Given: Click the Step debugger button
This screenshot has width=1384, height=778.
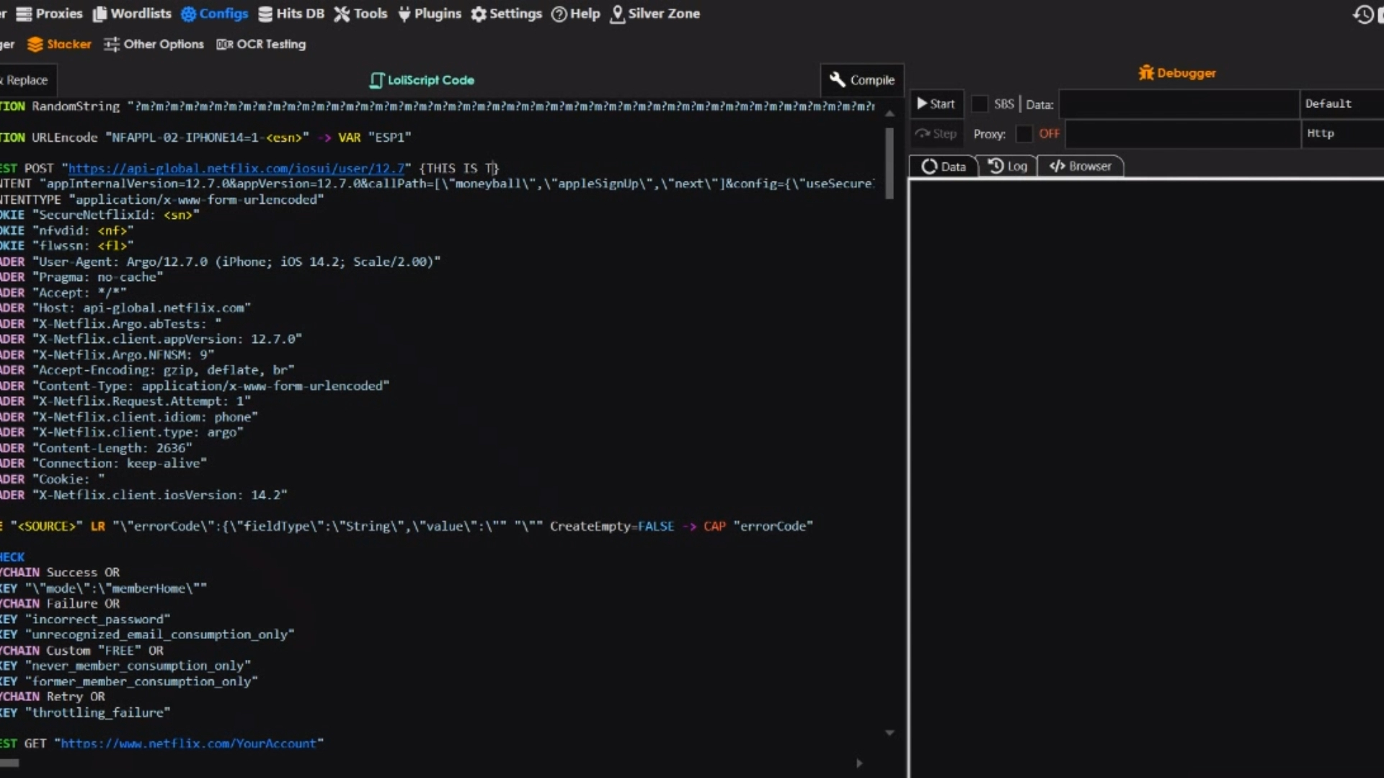Looking at the screenshot, I should (935, 134).
